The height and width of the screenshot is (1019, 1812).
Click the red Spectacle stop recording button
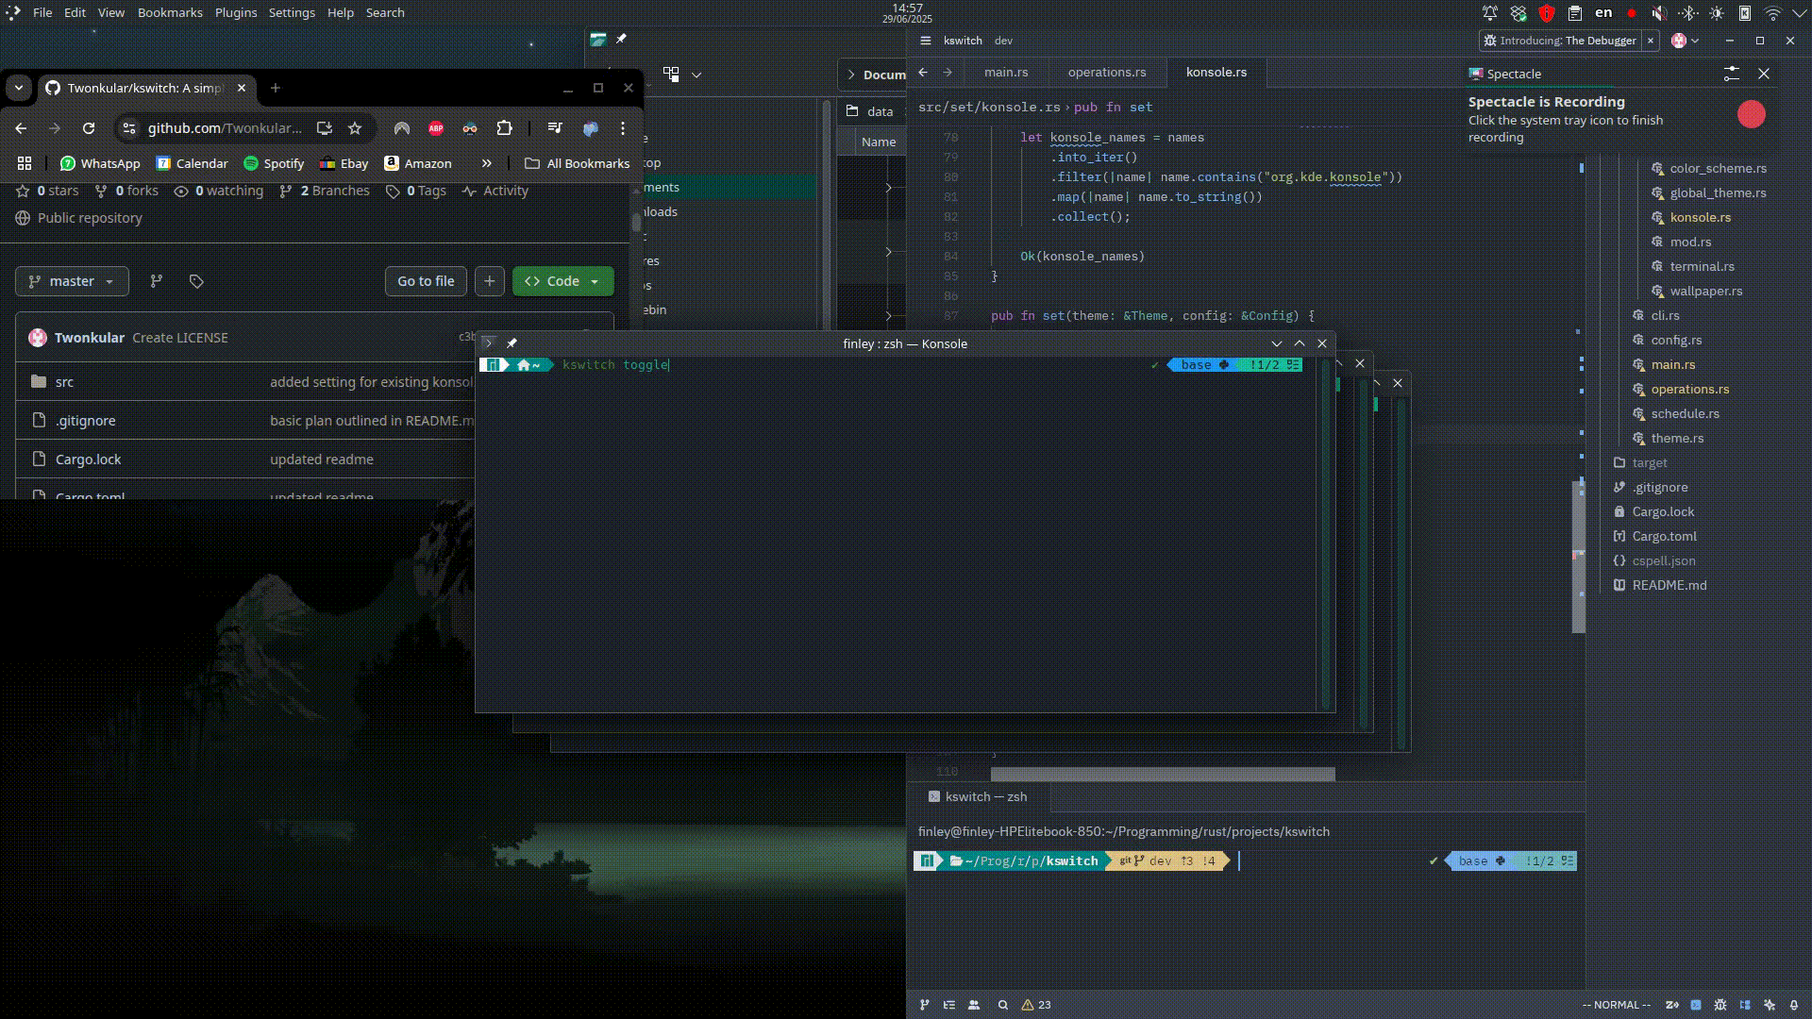[x=1751, y=114]
